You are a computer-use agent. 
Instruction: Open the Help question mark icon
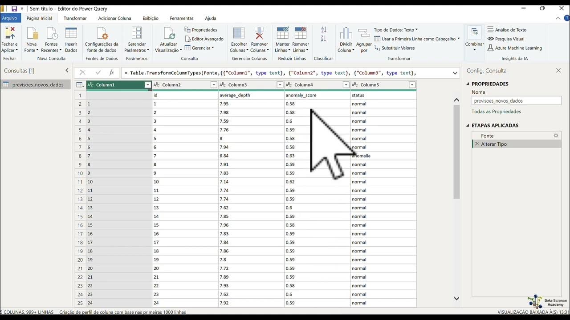pyautogui.click(x=566, y=18)
